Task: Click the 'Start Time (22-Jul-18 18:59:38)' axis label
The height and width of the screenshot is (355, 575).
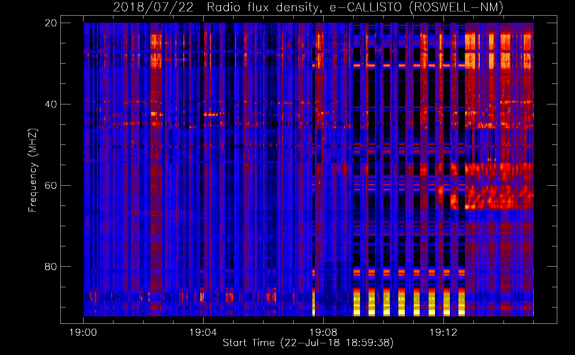Action: pyautogui.click(x=308, y=343)
